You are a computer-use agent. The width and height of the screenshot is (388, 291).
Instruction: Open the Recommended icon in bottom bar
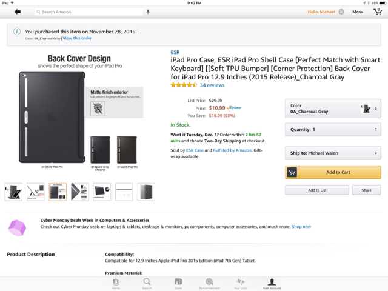(x=209, y=283)
